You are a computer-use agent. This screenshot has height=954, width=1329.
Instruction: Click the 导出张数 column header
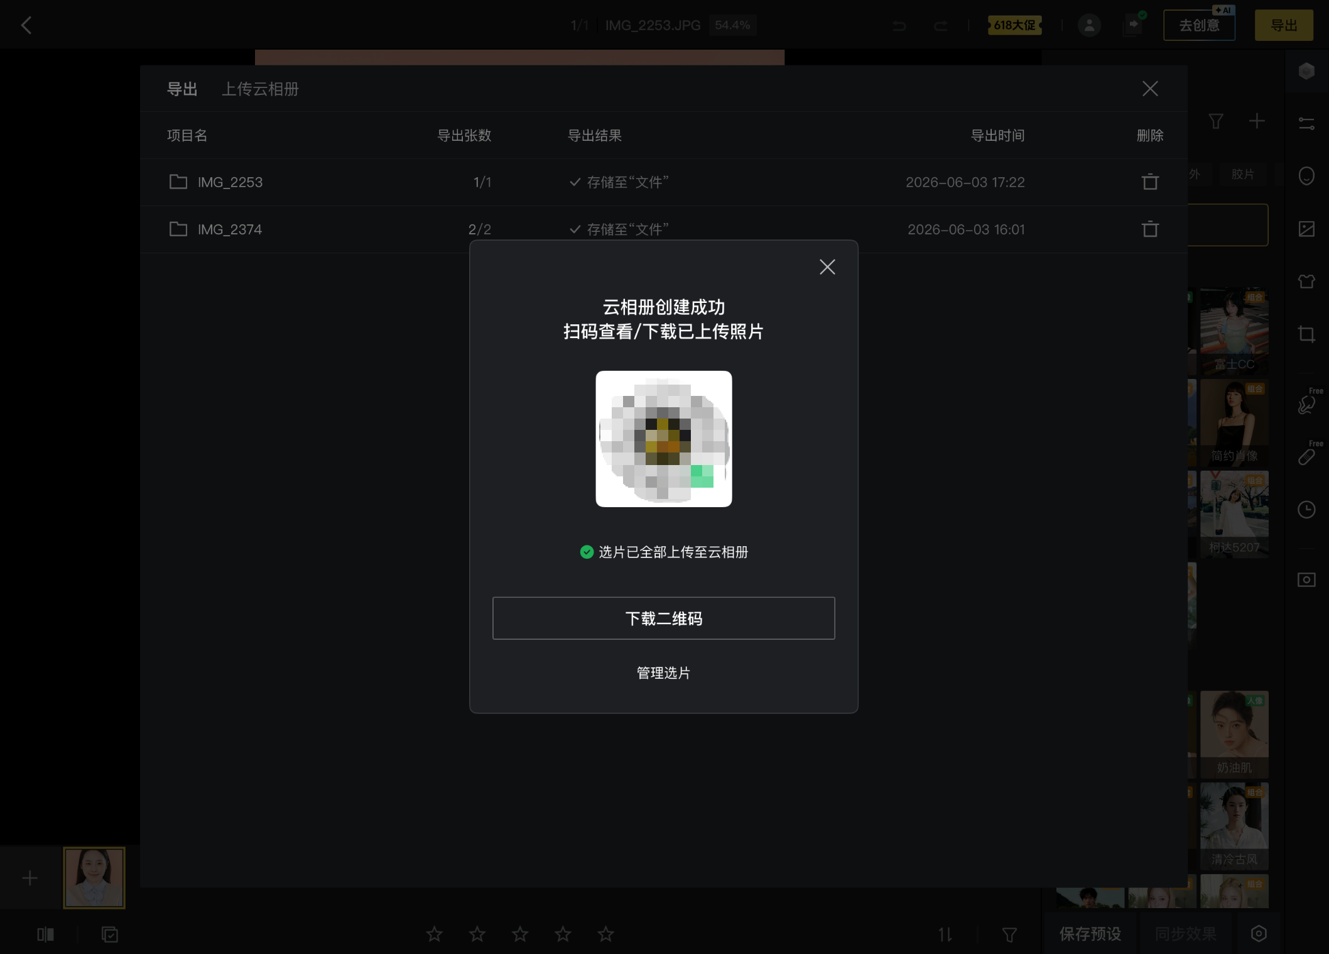click(x=464, y=135)
